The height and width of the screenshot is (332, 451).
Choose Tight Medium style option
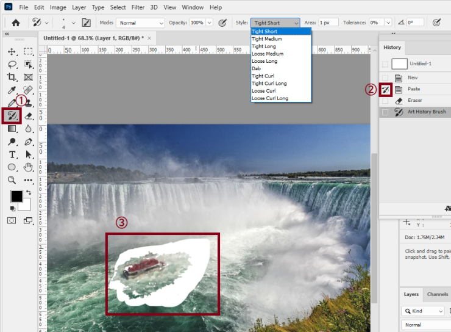[281, 39]
